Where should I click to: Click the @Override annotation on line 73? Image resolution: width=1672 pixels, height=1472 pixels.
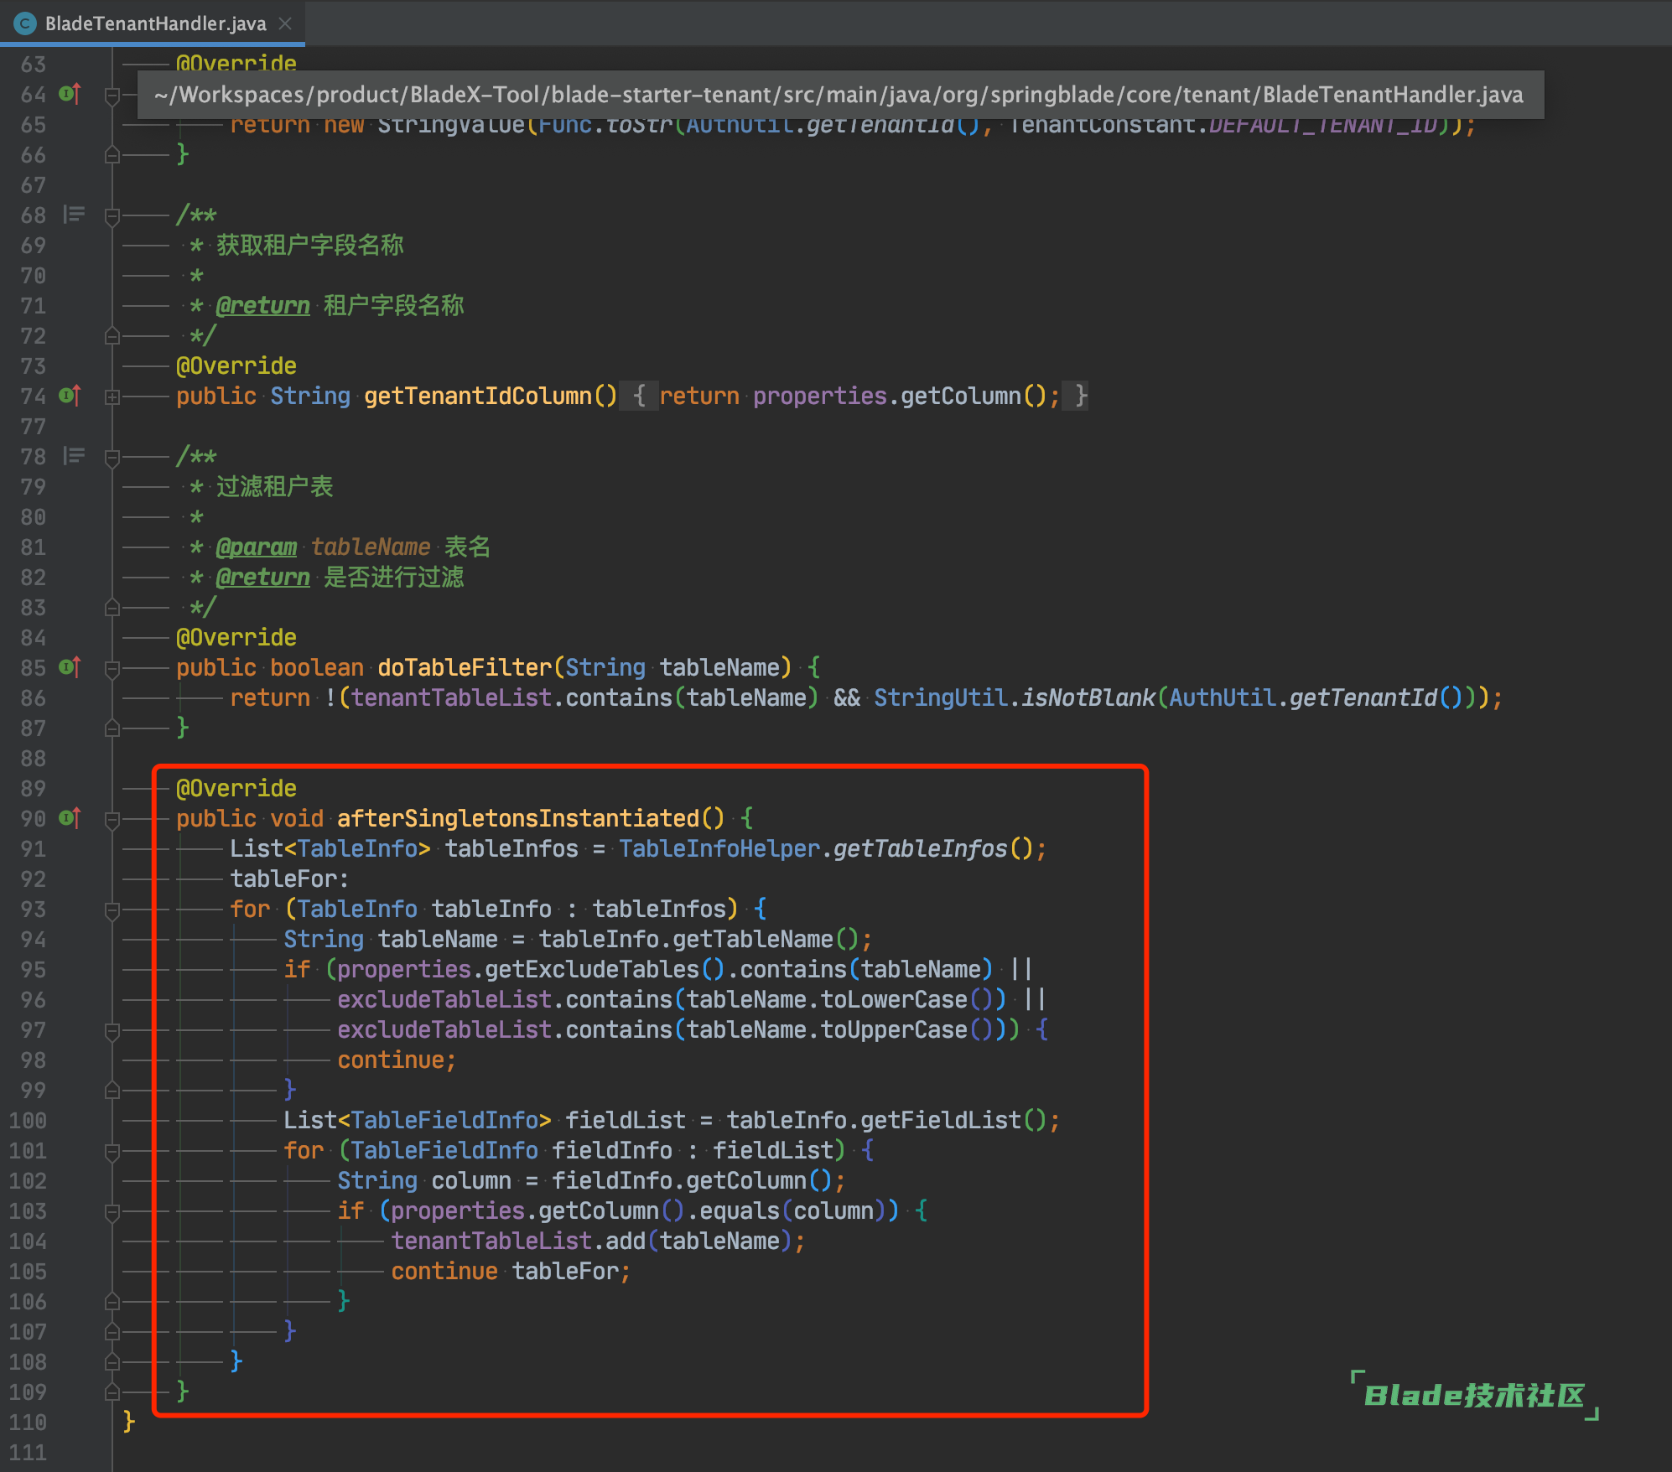pyautogui.click(x=236, y=366)
